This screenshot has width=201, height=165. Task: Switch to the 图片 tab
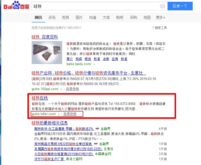pos(79,17)
